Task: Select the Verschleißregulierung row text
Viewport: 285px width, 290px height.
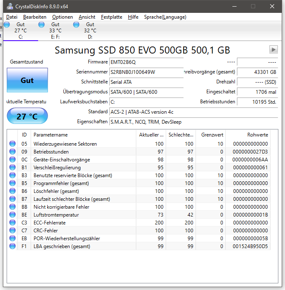Action: click(x=57, y=168)
